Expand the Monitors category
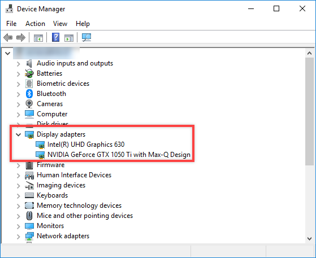The width and height of the screenshot is (316, 258). pos(18,226)
